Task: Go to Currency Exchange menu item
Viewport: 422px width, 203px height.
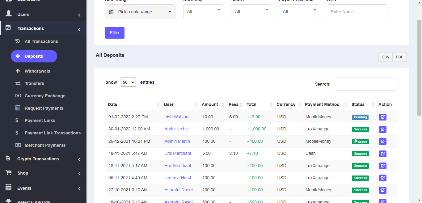Action: coord(45,96)
